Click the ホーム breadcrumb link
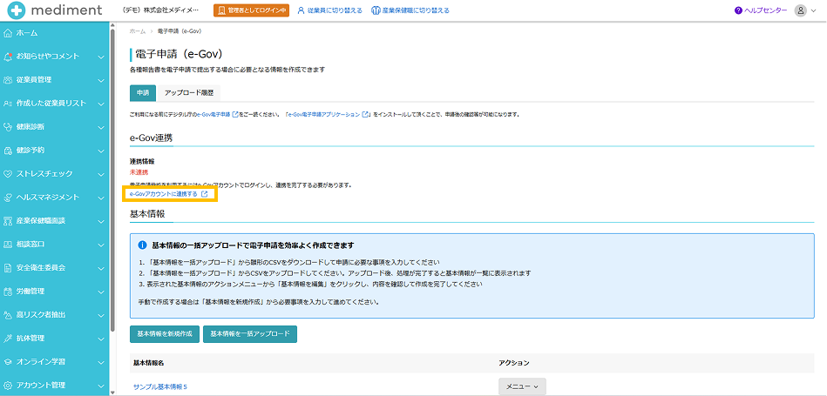827x396 pixels. pos(137,31)
